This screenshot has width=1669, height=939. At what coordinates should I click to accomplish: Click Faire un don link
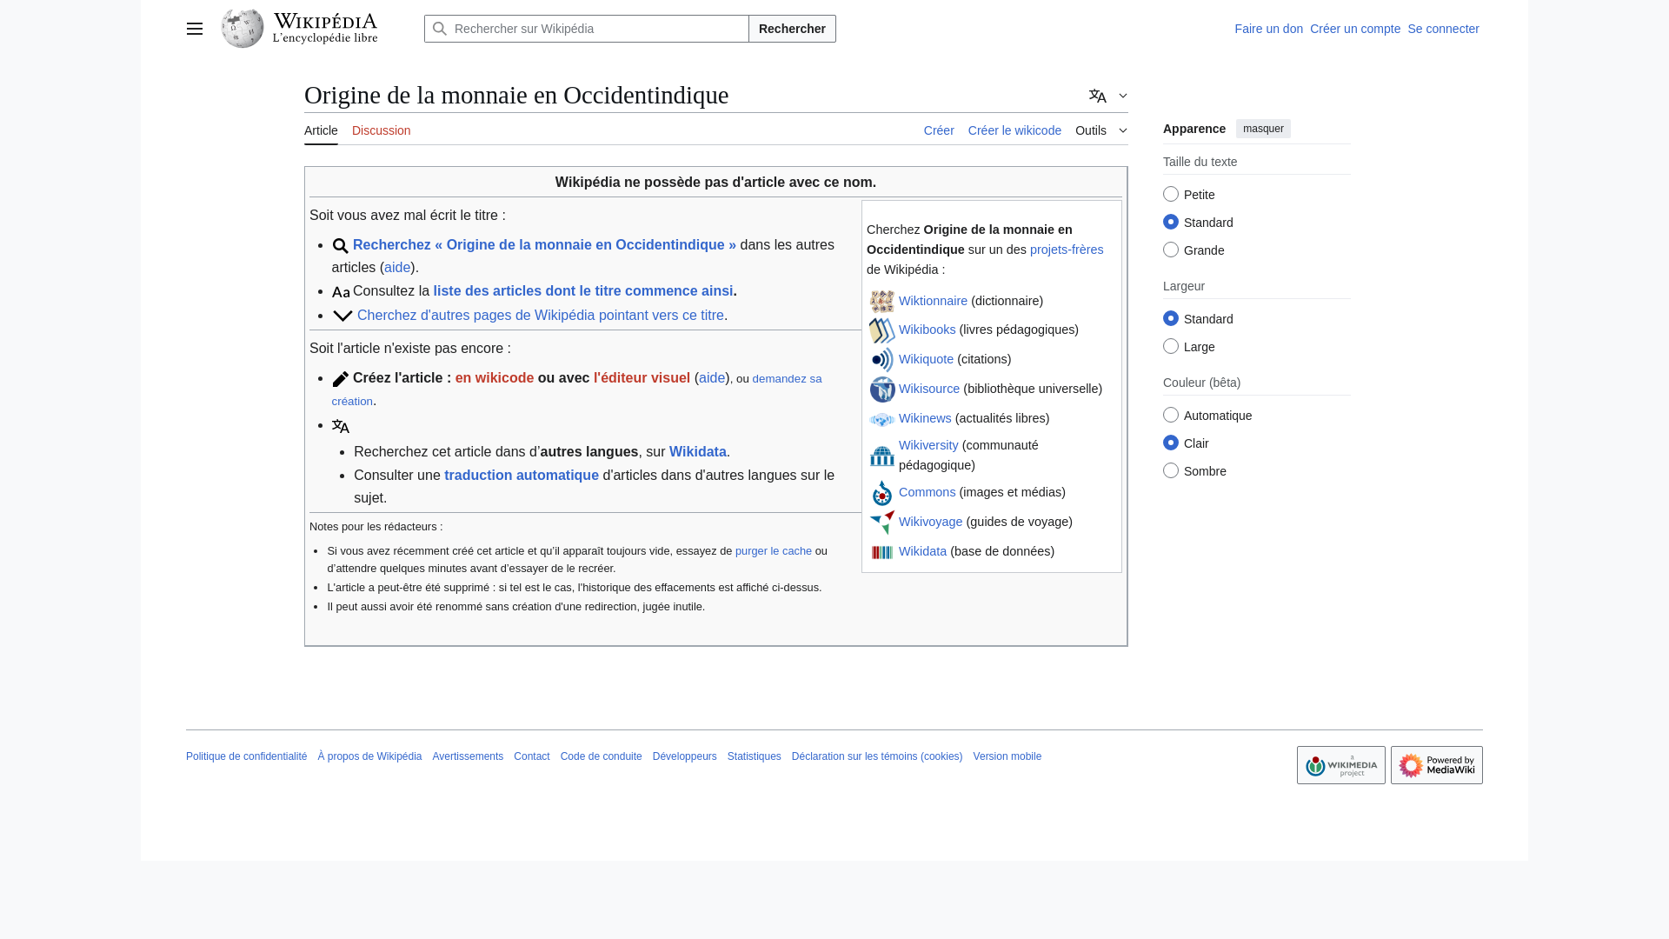pyautogui.click(x=1268, y=29)
